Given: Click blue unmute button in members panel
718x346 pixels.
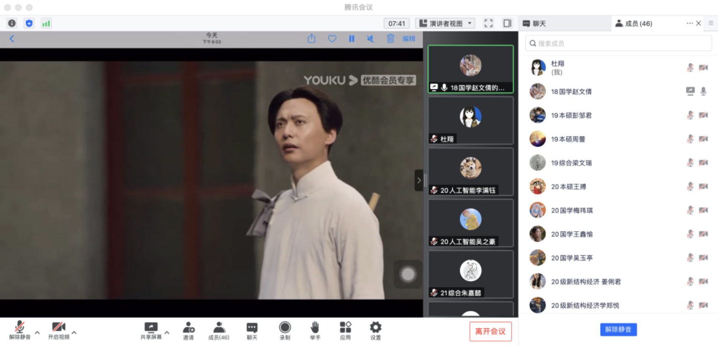Looking at the screenshot, I should [618, 329].
